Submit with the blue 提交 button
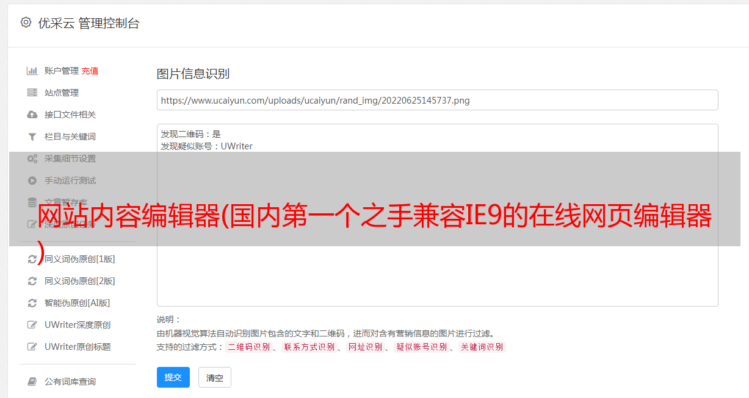Viewport: 749px width, 398px height. click(x=173, y=377)
